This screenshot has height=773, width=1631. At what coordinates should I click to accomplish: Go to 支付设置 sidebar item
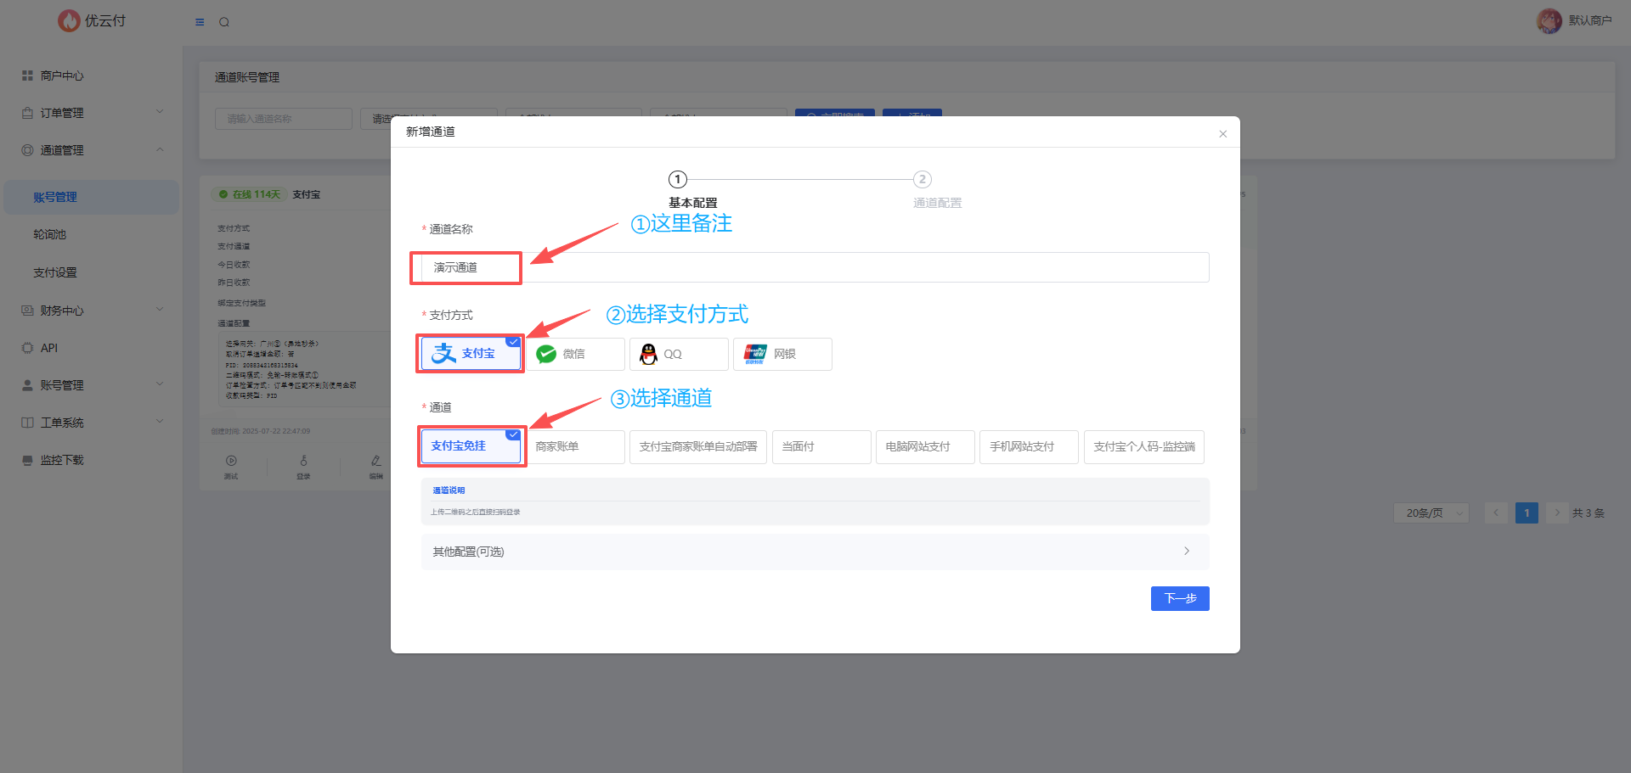tap(55, 272)
